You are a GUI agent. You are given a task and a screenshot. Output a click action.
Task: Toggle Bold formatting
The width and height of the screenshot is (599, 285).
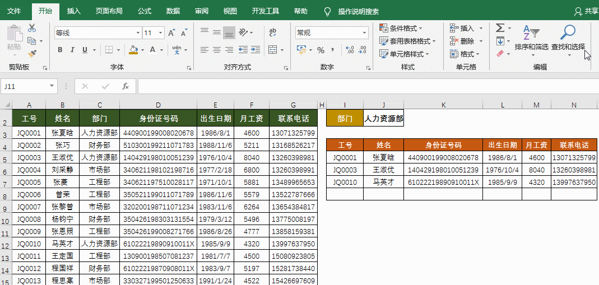point(60,50)
